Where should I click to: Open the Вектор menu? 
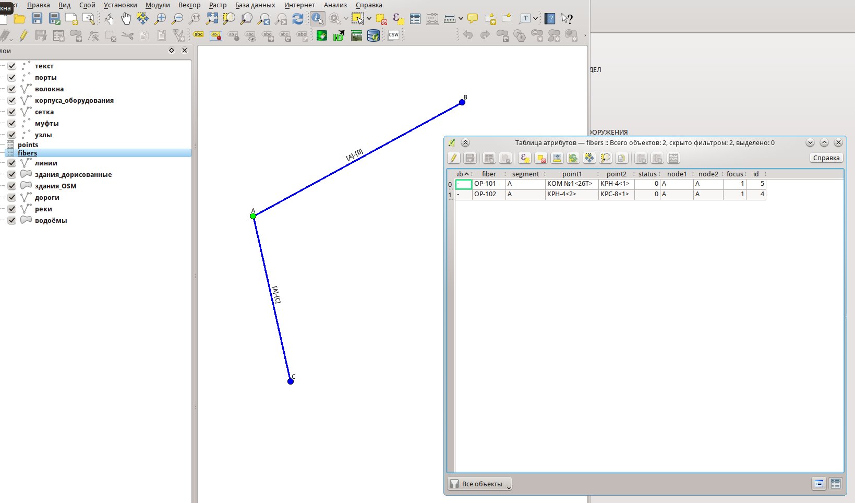click(189, 5)
